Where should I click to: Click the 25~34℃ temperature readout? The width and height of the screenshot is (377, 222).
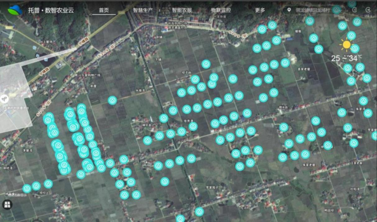[347, 58]
